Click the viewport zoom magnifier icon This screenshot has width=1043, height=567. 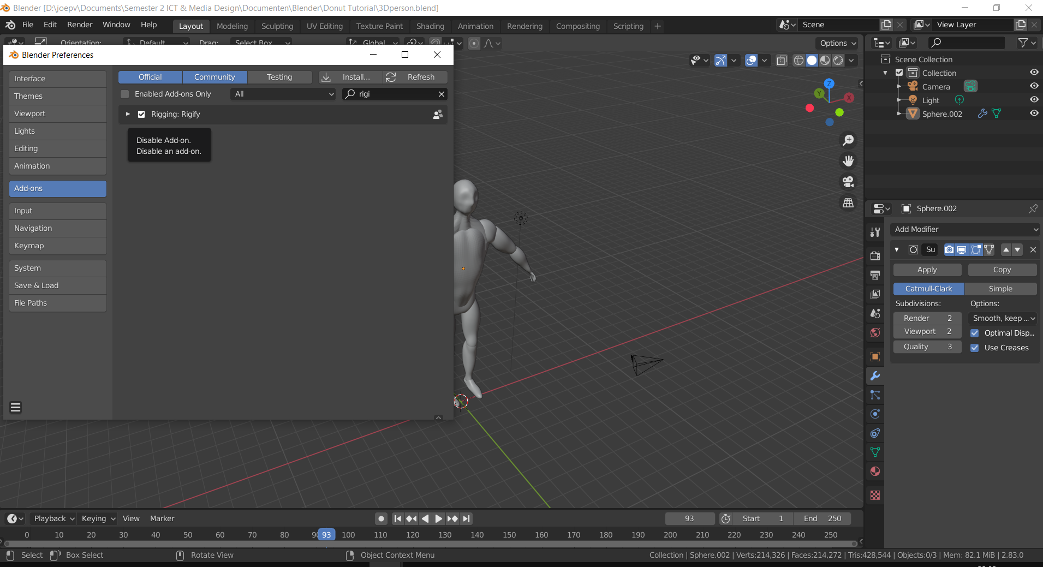pos(848,140)
